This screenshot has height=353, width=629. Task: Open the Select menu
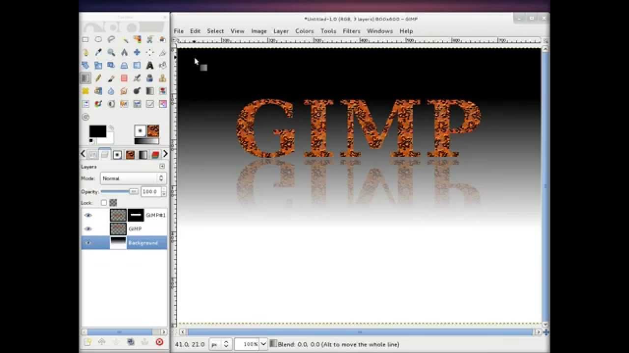[215, 31]
